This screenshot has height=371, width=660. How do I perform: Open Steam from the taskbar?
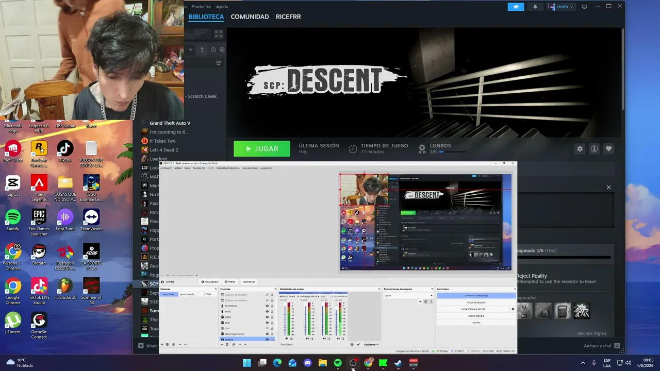coord(398,363)
